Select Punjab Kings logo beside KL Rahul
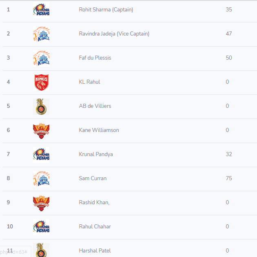This screenshot has height=257, width=257. pos(41,83)
